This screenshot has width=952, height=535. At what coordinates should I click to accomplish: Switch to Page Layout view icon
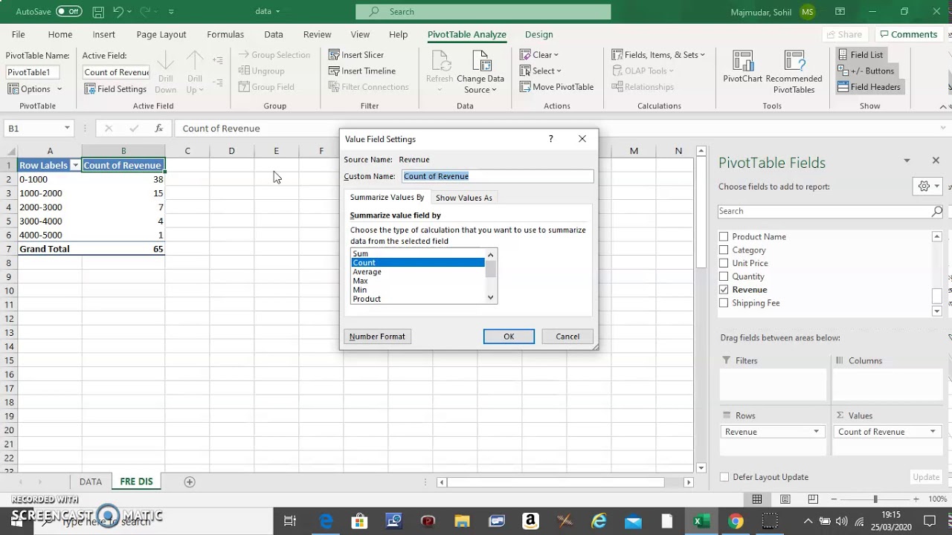[x=785, y=499]
